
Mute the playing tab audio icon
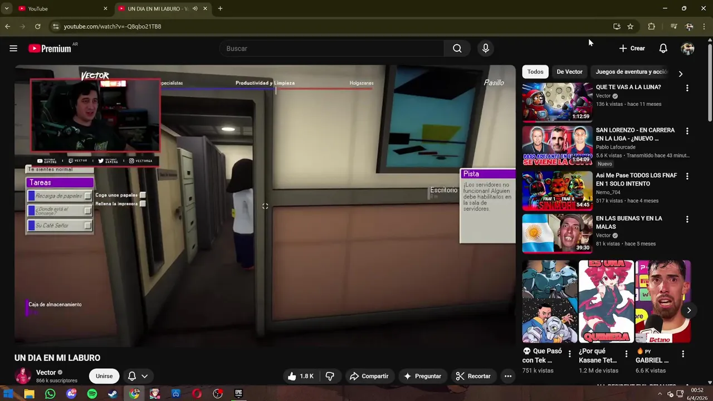click(x=195, y=8)
